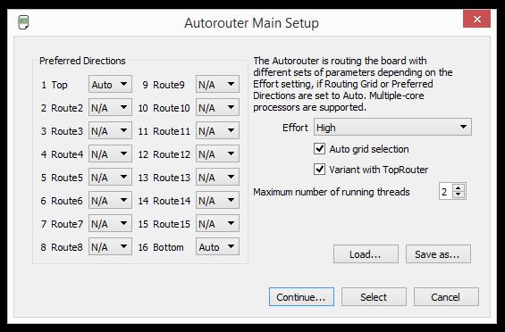Click the Autorouter window icon in title bar
This screenshot has width=505, height=332.
(23, 22)
